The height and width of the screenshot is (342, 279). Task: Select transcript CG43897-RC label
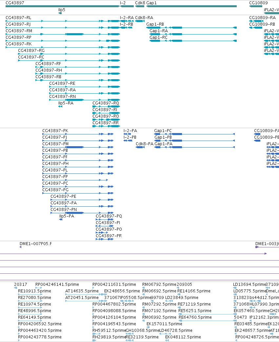point(31,57)
